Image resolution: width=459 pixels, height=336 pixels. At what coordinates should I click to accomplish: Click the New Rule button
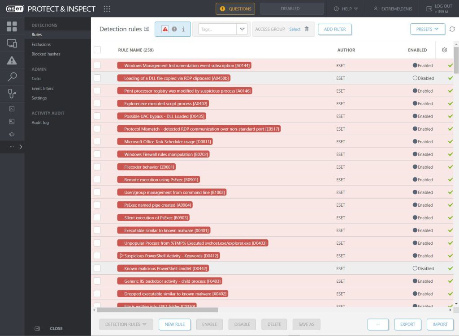pos(175,324)
